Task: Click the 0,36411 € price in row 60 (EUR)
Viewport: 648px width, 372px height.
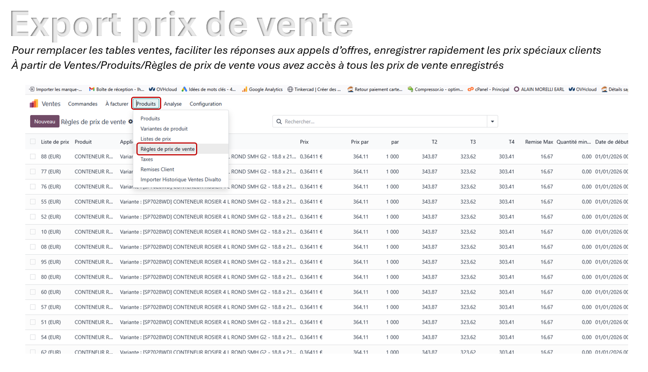Action: [x=311, y=292]
